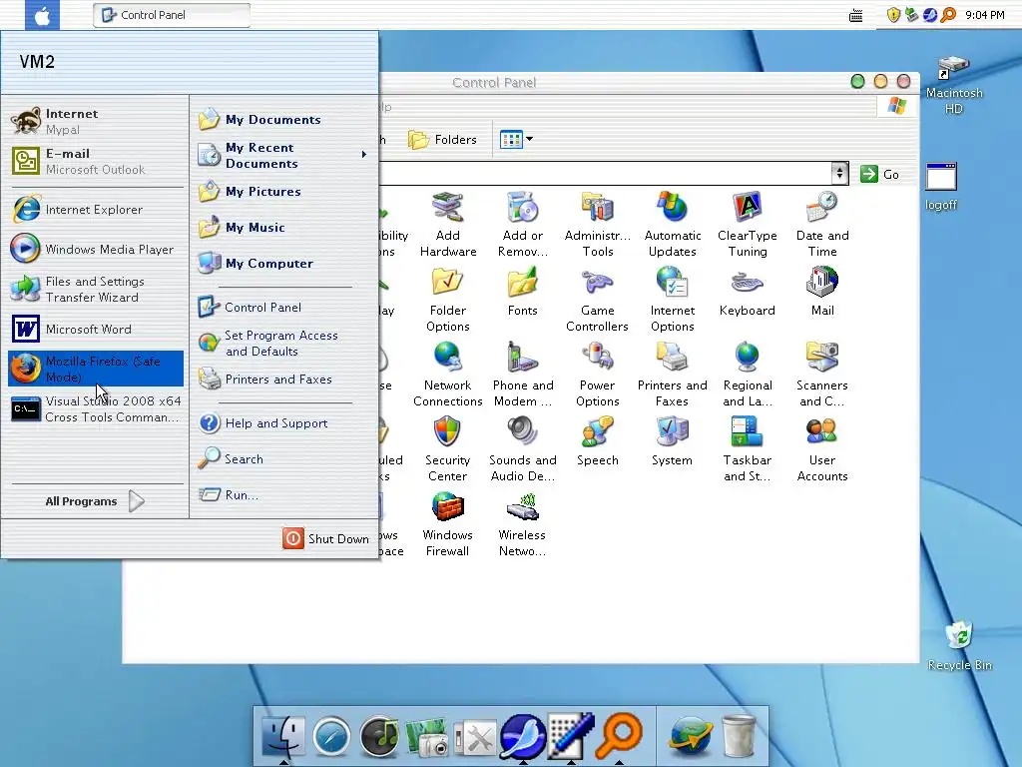This screenshot has height=767, width=1022.
Task: Click the Finder icon in dock
Action: coord(282,737)
